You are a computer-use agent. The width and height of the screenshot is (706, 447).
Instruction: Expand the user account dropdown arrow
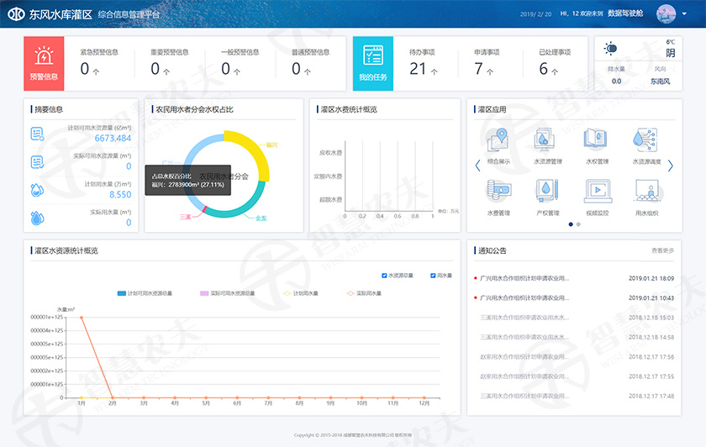click(684, 14)
